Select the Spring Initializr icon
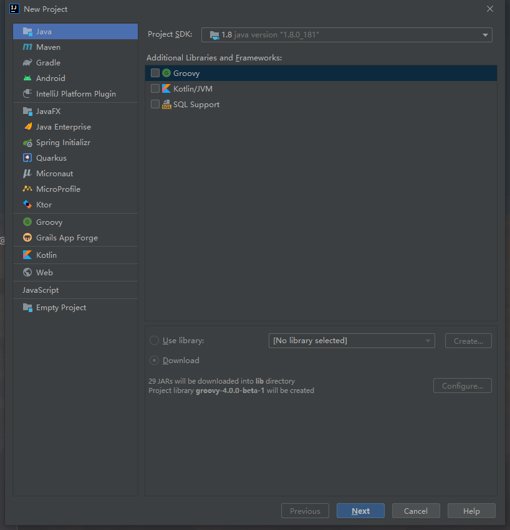This screenshot has width=510, height=530. 27,143
